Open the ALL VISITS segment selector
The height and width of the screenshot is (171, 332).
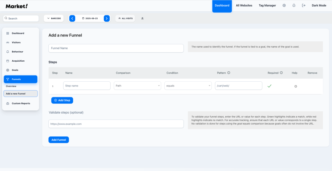coord(125,18)
